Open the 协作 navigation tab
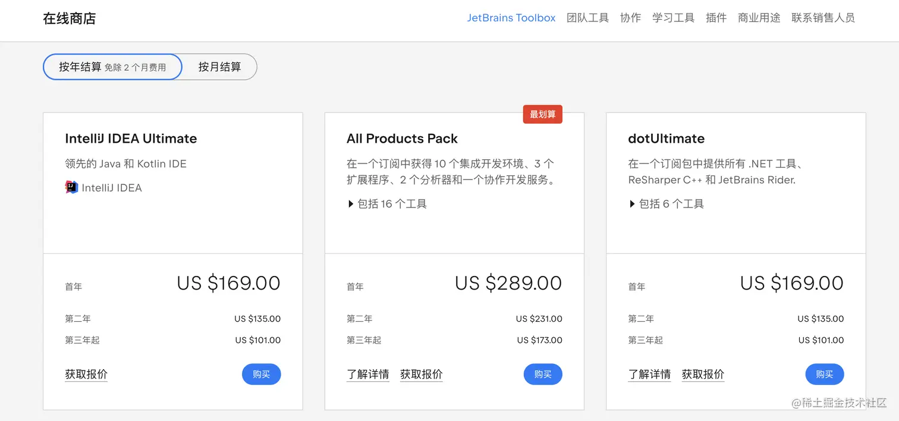 pyautogui.click(x=630, y=18)
